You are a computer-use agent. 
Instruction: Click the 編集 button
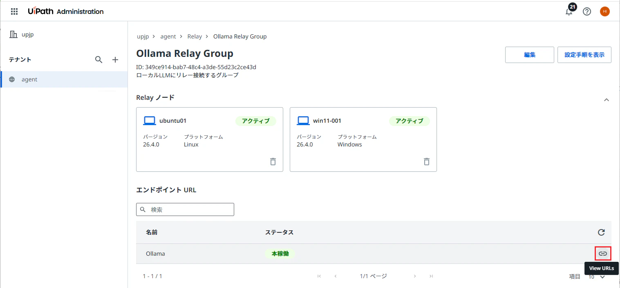tap(530, 55)
